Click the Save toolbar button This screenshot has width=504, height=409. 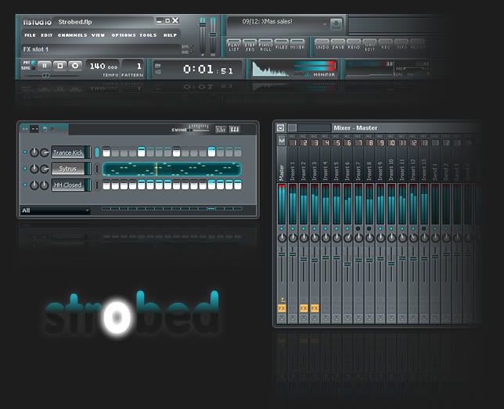338,45
